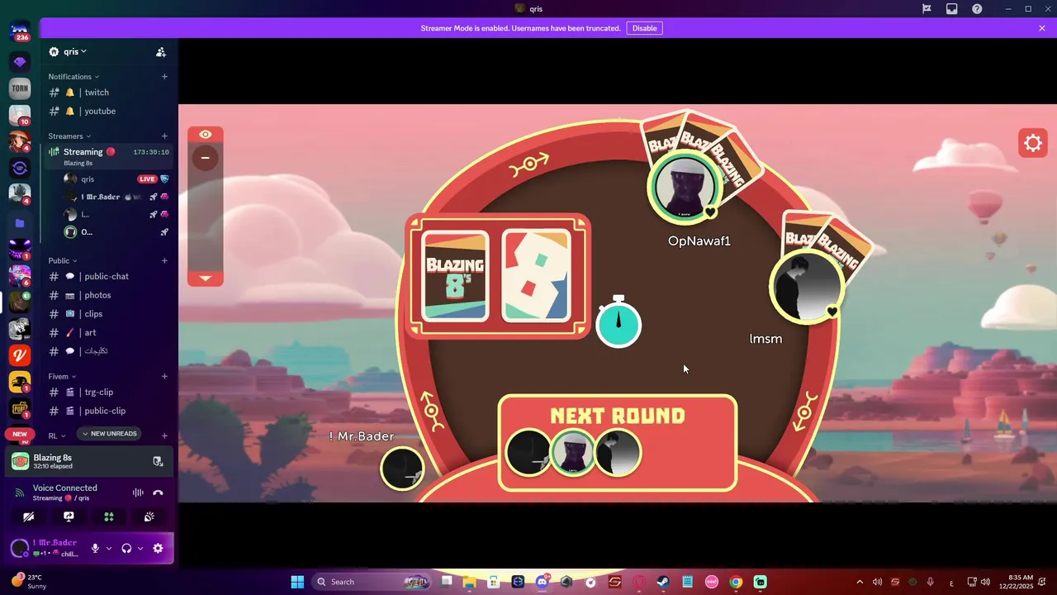The image size is (1057, 595).
Task: Open the activities icon in the voice panel
Action: point(108,516)
